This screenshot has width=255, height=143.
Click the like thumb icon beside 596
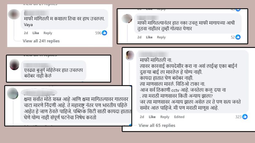[x=104, y=33]
